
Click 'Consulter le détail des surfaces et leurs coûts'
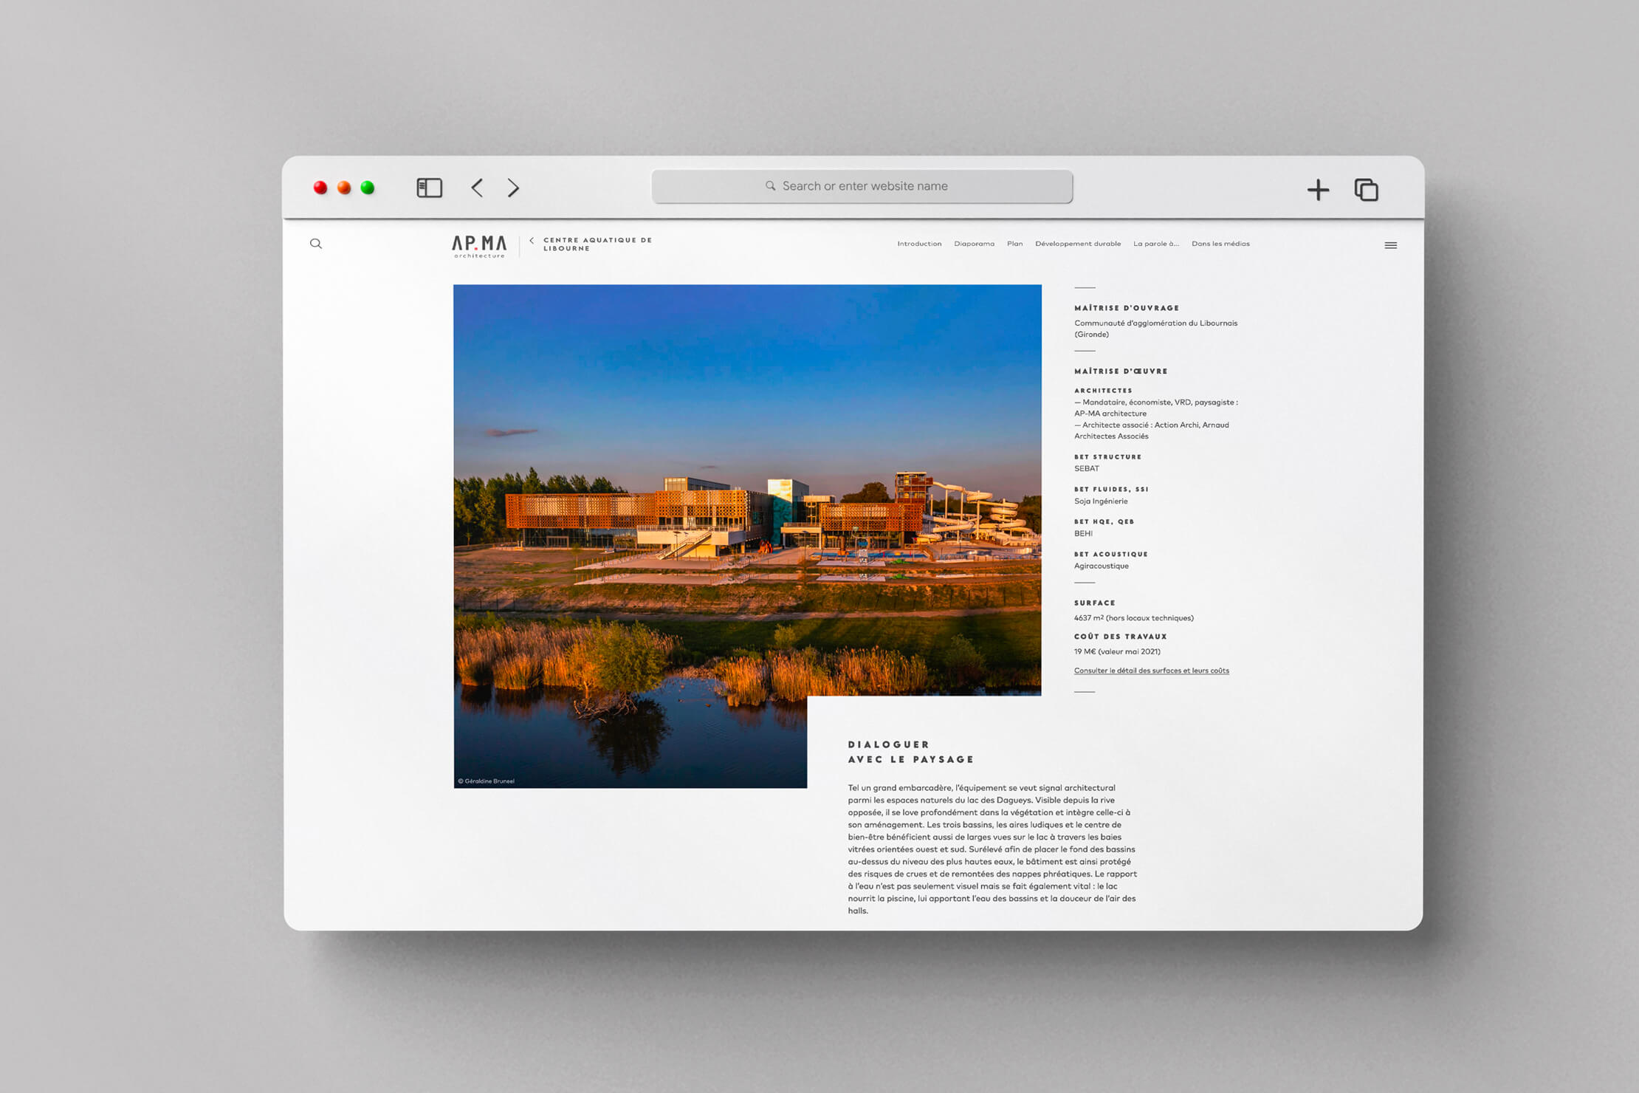click(1151, 671)
